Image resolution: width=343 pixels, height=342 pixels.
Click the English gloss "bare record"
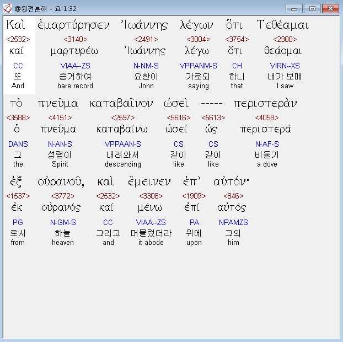click(x=75, y=85)
